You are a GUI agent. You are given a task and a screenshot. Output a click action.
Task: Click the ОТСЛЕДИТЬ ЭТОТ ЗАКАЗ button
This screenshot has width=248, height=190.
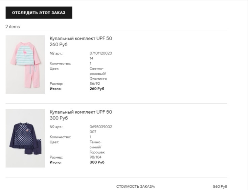39,13
